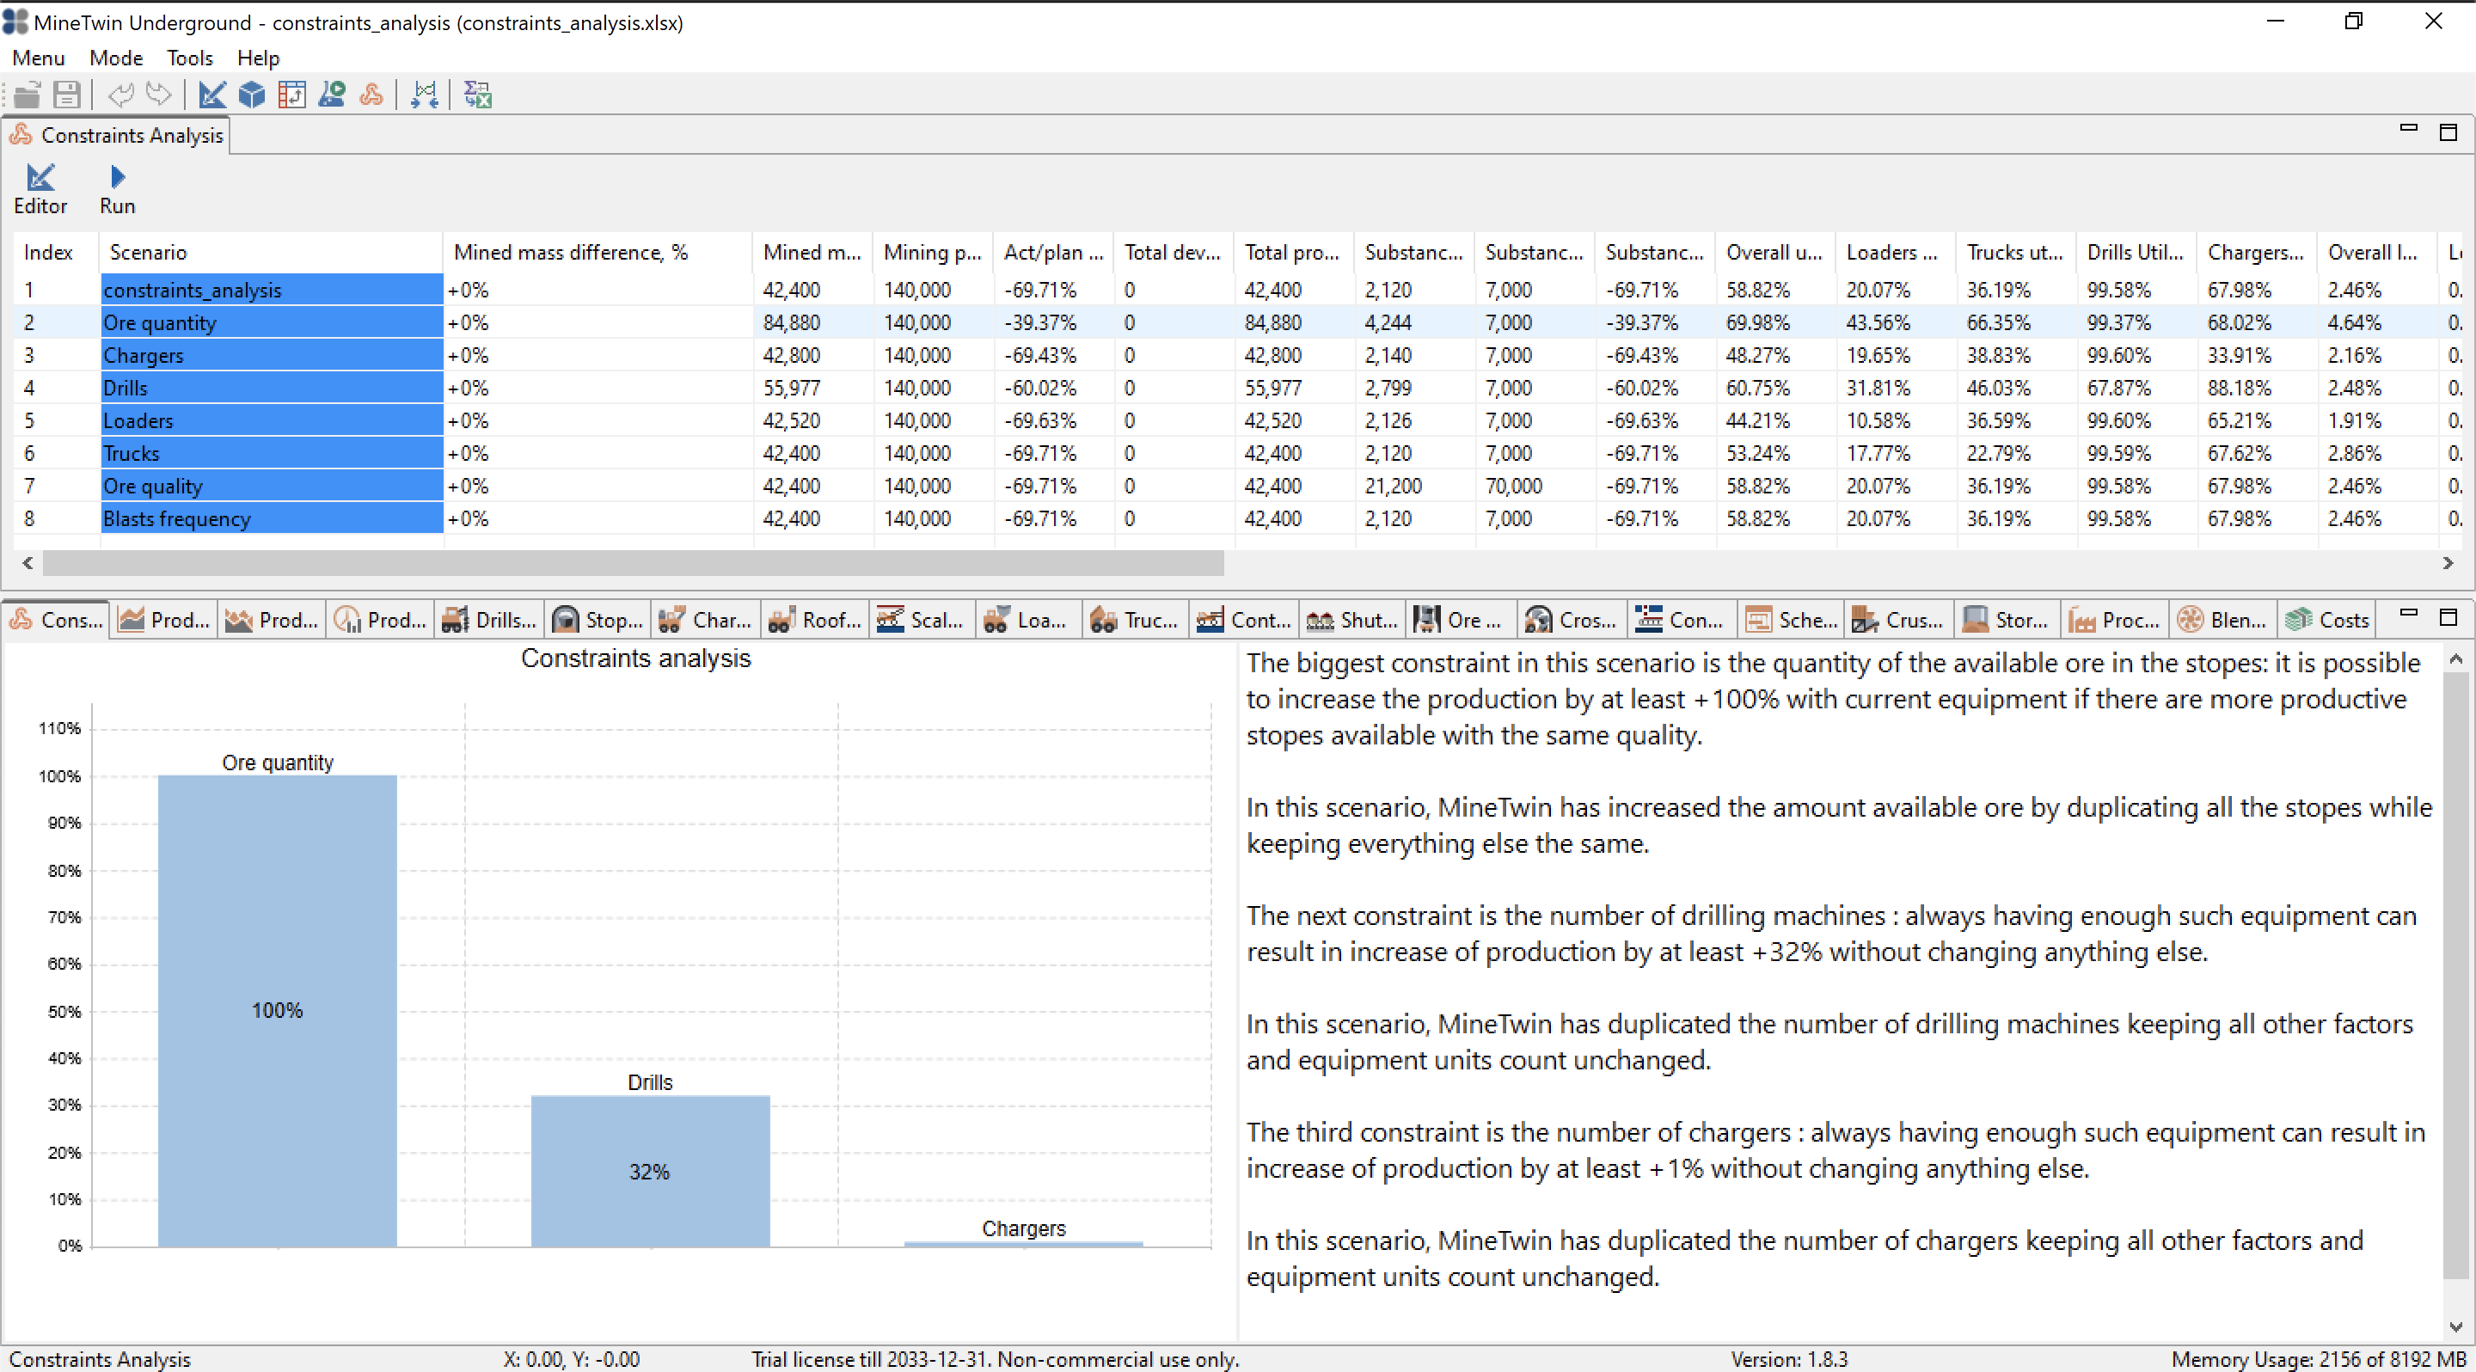Click the table's scroll left arrow

click(28, 563)
